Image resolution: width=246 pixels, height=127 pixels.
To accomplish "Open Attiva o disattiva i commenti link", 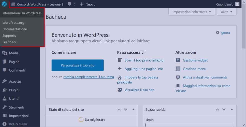I will pos(205,77).
